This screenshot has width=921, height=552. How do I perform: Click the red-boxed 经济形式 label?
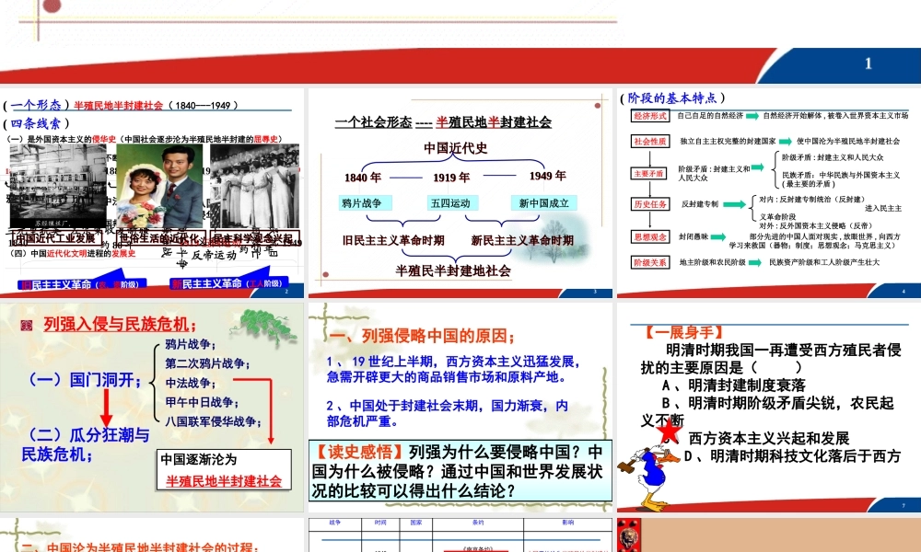point(650,116)
